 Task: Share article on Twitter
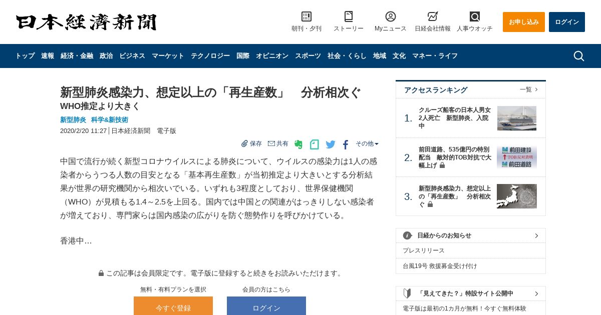coord(331,144)
